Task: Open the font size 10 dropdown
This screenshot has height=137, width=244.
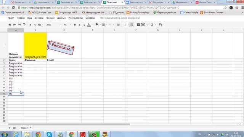Action: pos(67,25)
